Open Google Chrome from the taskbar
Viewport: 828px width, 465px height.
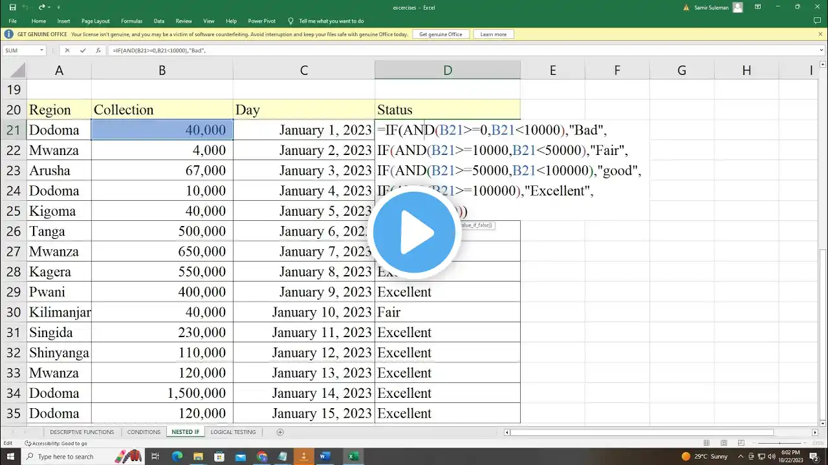(x=261, y=457)
